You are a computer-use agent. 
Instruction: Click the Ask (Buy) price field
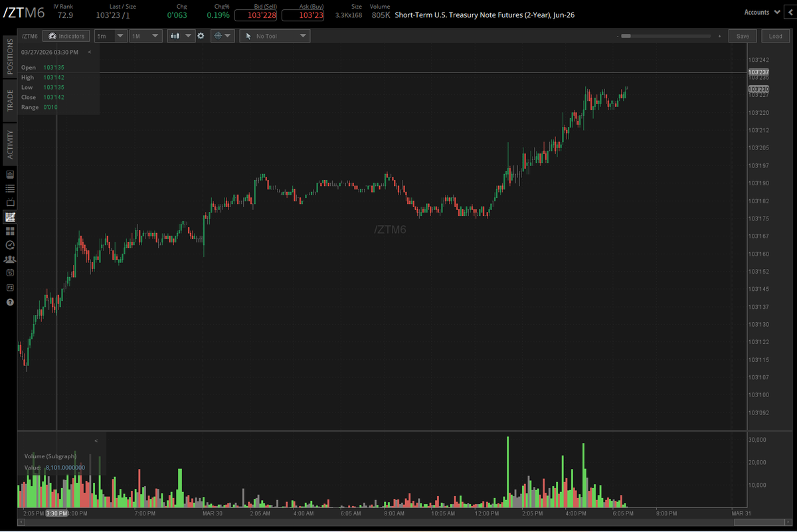coord(302,14)
